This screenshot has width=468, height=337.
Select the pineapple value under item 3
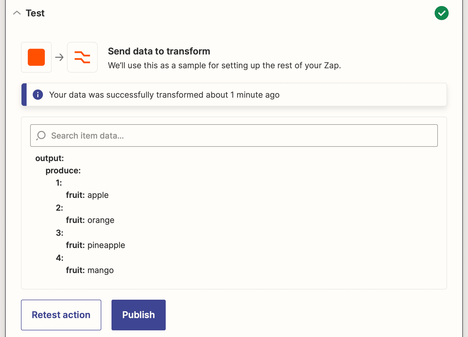pyautogui.click(x=106, y=245)
